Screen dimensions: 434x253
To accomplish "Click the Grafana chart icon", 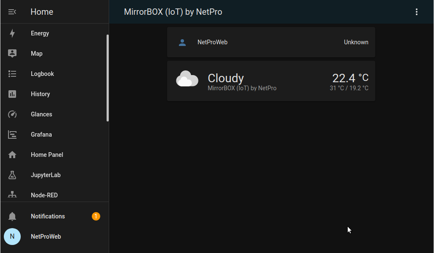I will 12,135.
